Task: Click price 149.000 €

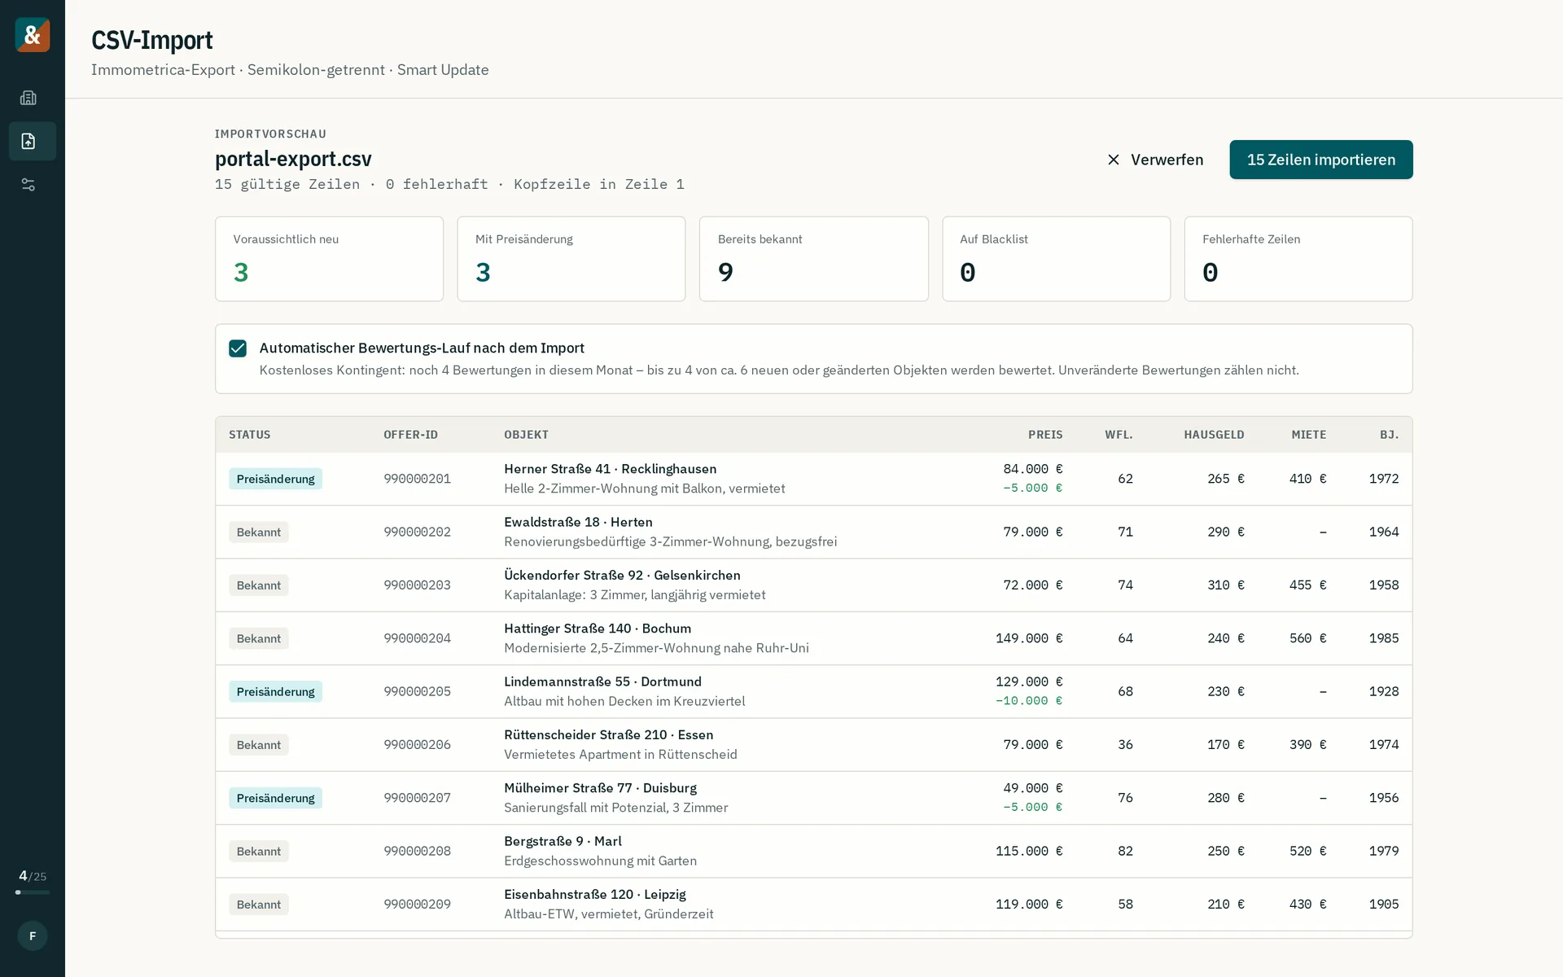Action: tap(1029, 638)
